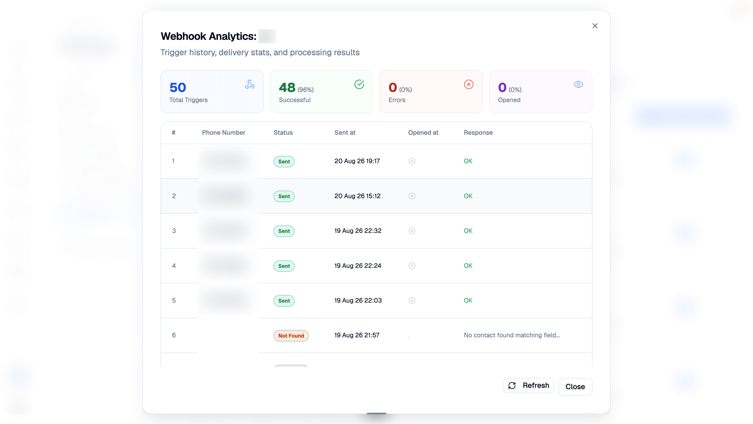753x424 pixels.
Task: Click the Opened at column header
Action: click(x=423, y=132)
